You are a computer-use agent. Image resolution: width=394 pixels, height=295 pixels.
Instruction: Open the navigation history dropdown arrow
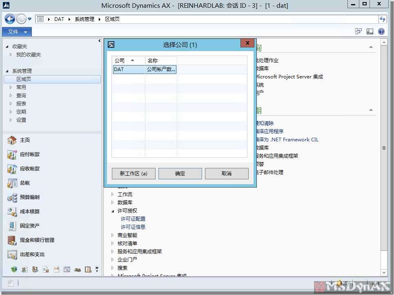coord(29,19)
